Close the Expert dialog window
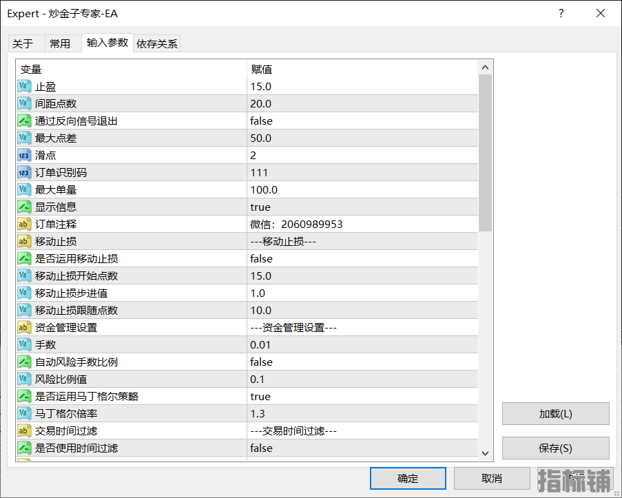This screenshot has height=498, width=622. (x=601, y=14)
